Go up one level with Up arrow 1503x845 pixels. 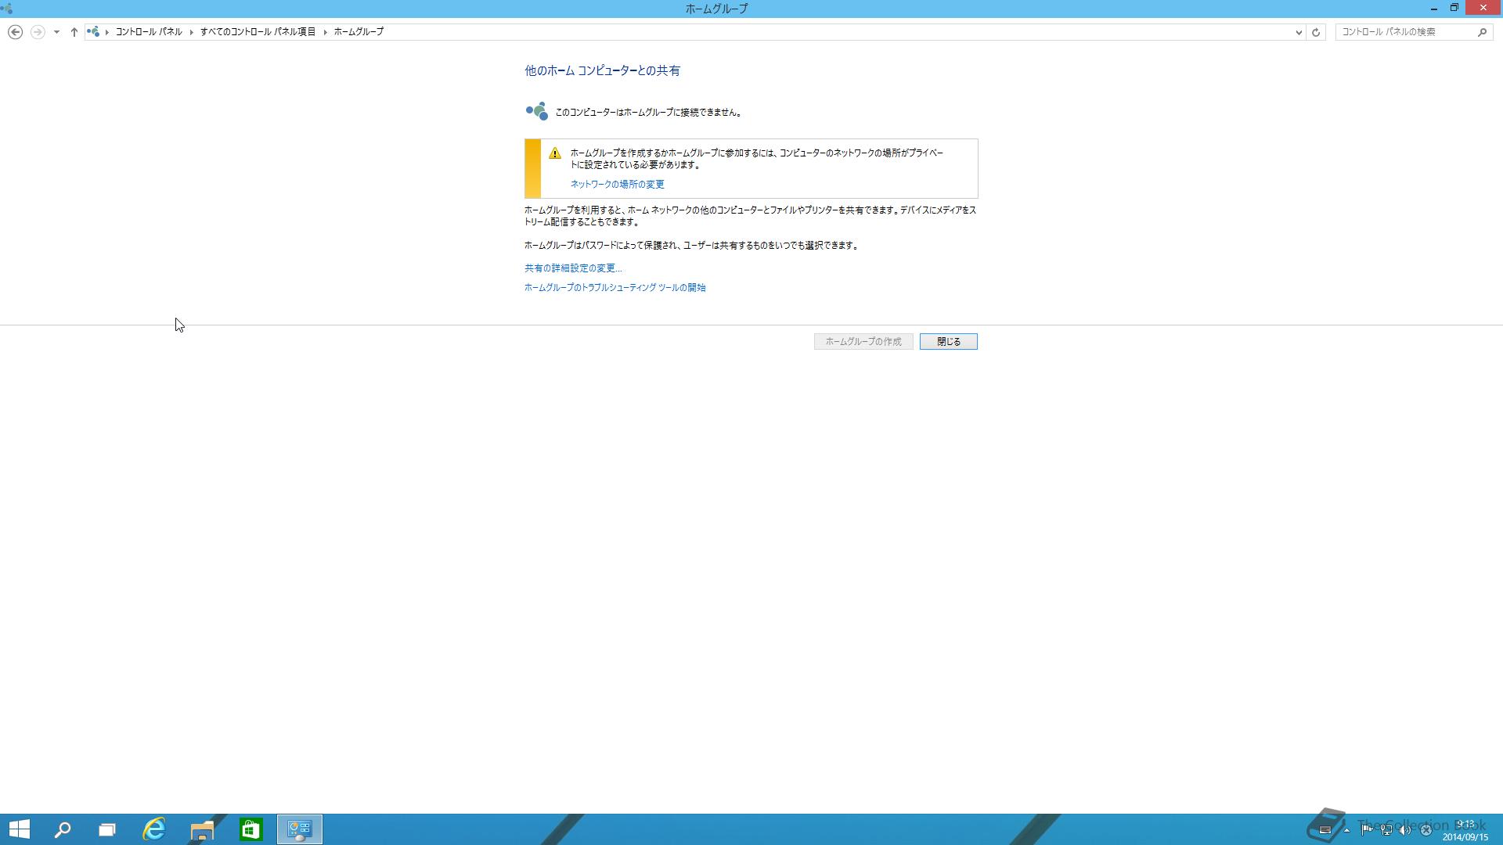[x=74, y=32]
